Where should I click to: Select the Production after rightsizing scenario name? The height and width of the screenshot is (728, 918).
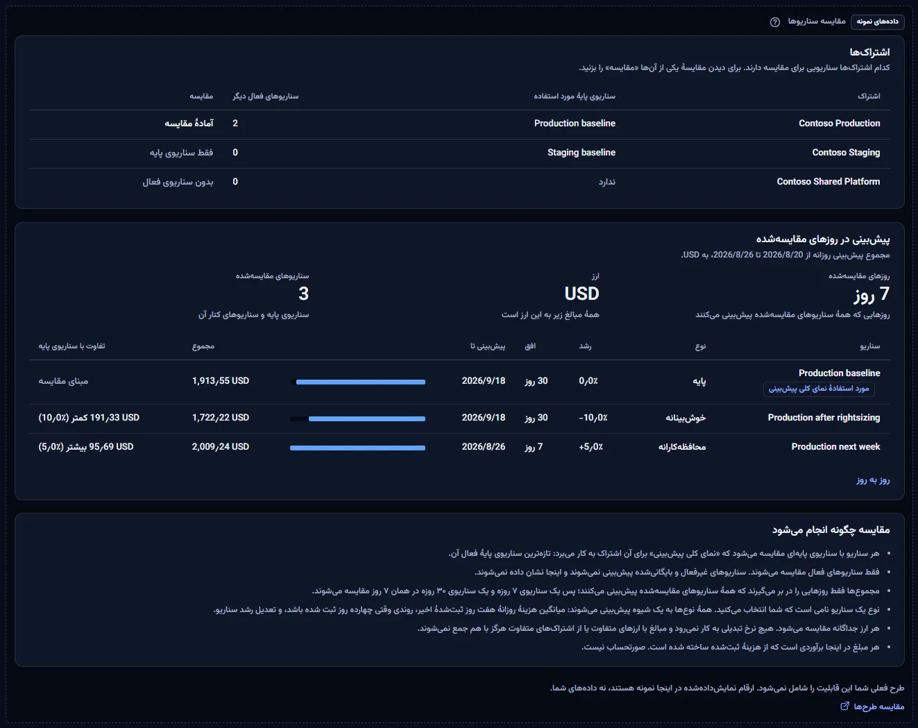(x=824, y=418)
